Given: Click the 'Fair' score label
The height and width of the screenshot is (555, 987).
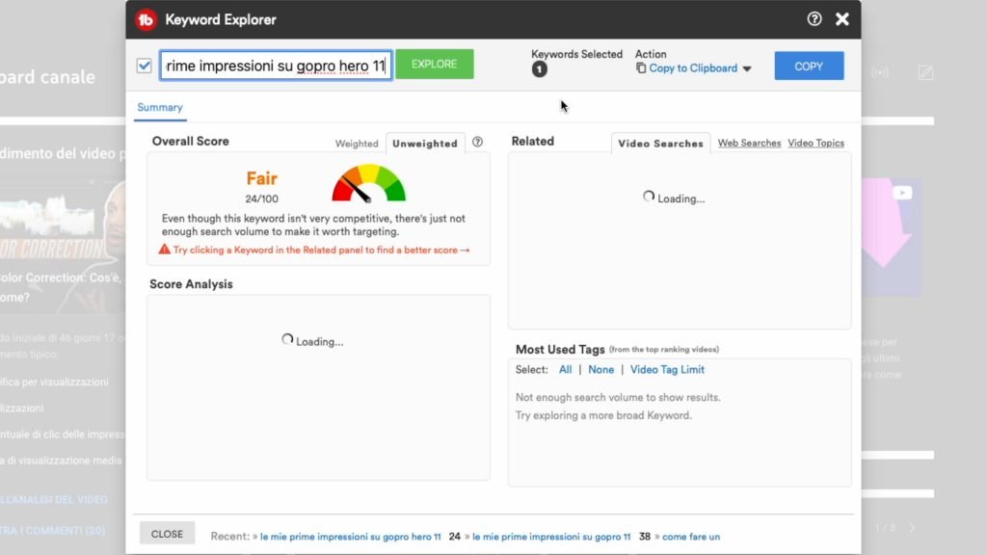Looking at the screenshot, I should pos(262,178).
